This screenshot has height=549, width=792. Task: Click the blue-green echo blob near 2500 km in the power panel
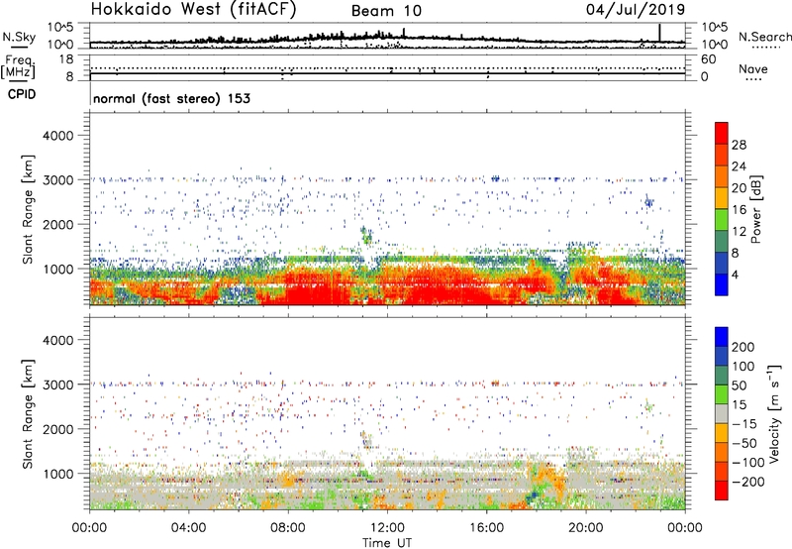[x=648, y=202]
